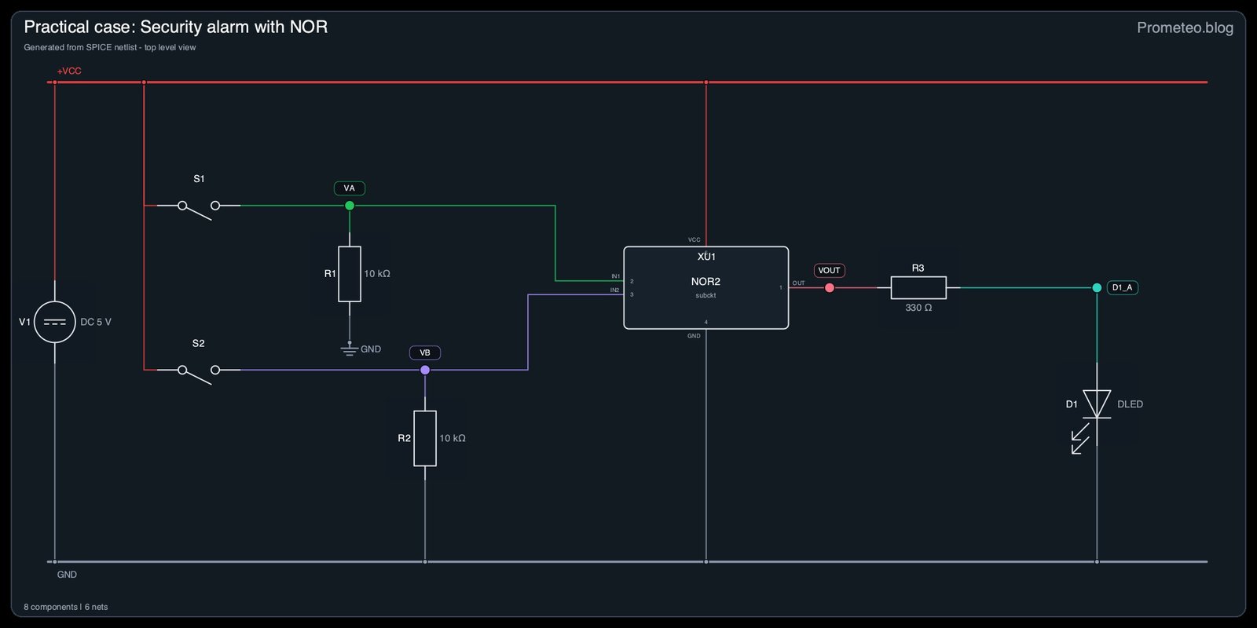Click the 'subckt' text inside NOR2 block
This screenshot has width=1257, height=628.
(705, 296)
